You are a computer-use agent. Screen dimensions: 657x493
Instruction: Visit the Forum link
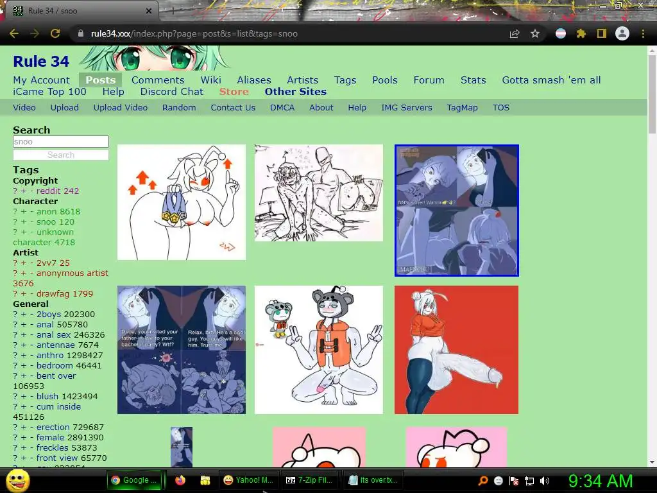pyautogui.click(x=429, y=80)
